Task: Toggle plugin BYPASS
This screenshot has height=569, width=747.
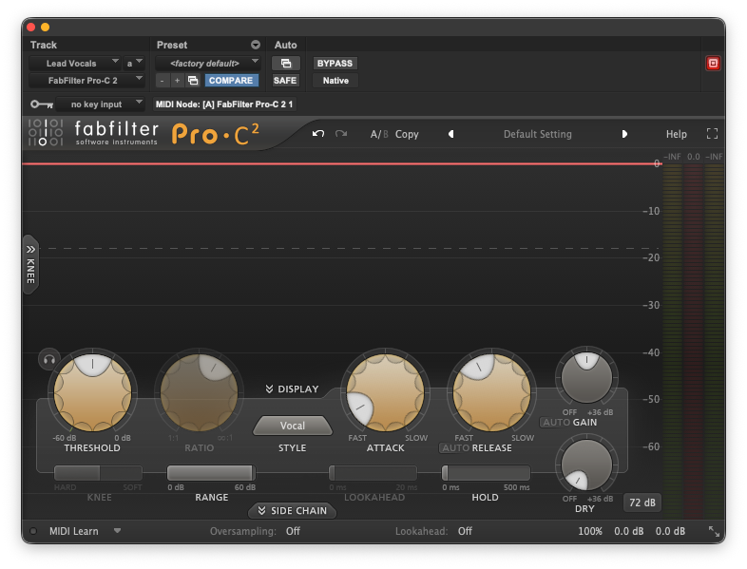Action: [335, 64]
